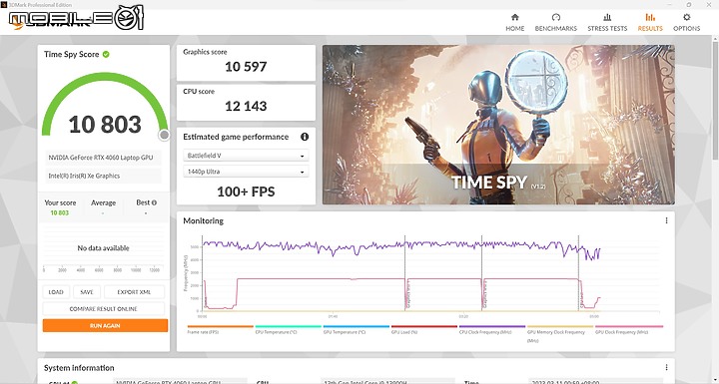Toggle the GPU Temperature legend item
Image resolution: width=719 pixels, height=384 pixels.
tap(356, 329)
